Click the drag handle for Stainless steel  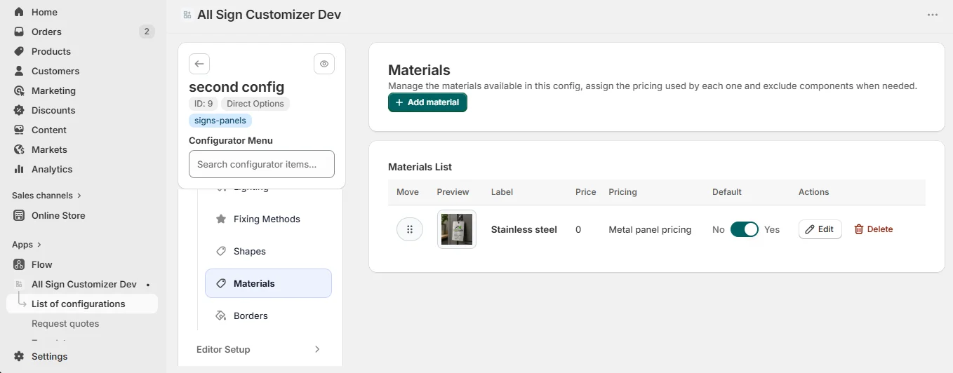pyautogui.click(x=410, y=229)
